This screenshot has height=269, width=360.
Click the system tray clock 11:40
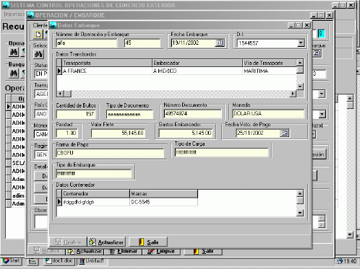[350, 261]
